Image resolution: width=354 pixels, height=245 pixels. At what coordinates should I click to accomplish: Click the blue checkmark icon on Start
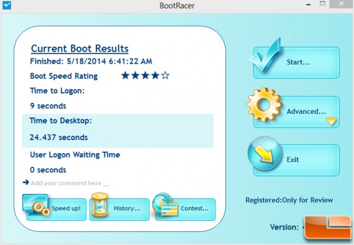[x=265, y=55]
